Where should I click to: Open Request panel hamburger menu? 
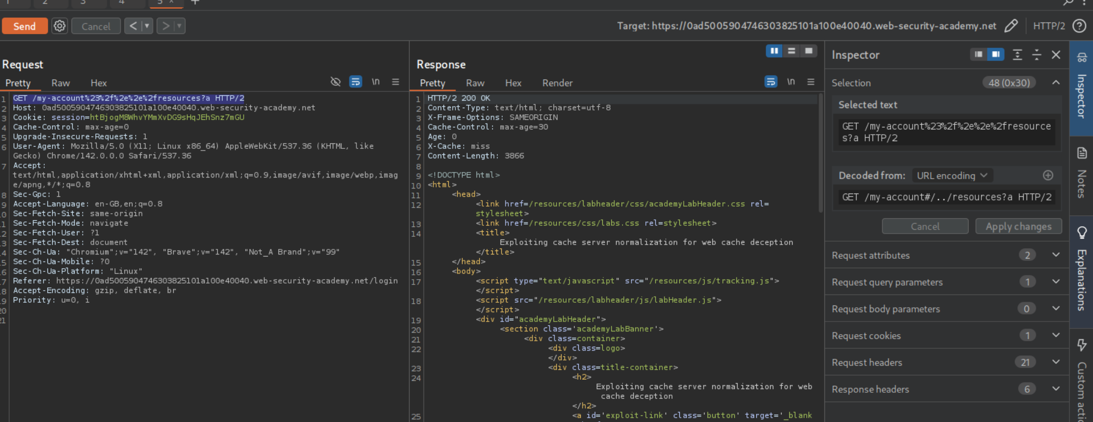(395, 82)
